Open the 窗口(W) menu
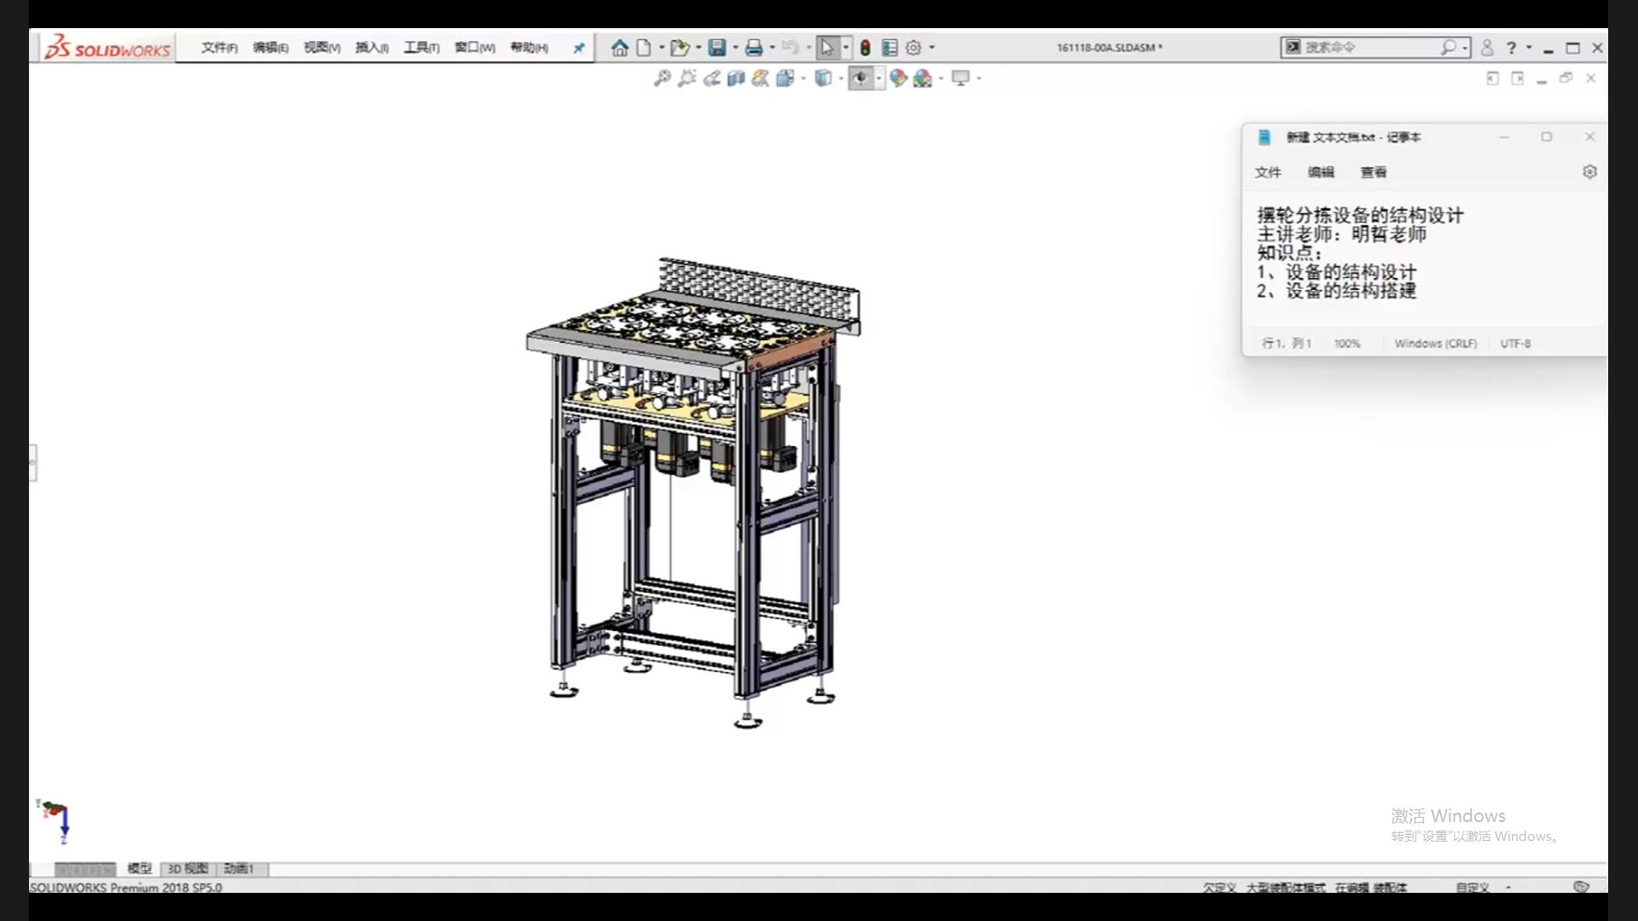The image size is (1638, 921). (x=474, y=48)
